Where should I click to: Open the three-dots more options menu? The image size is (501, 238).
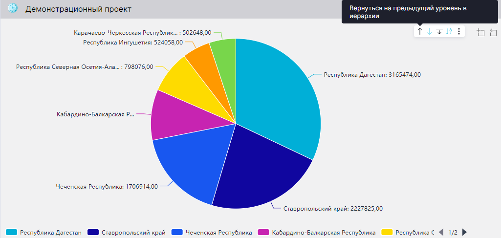[x=459, y=32]
